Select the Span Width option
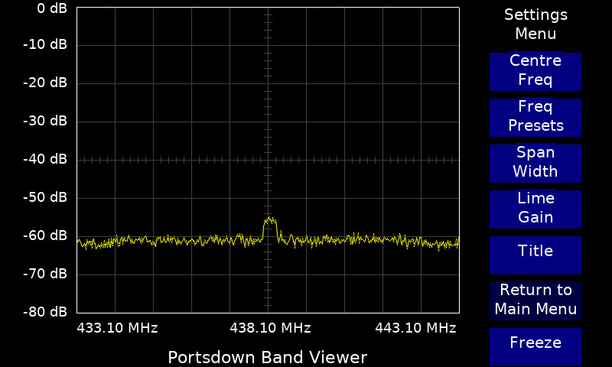The image size is (612, 367). pyautogui.click(x=535, y=163)
